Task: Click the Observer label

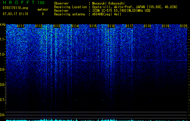Action: pyautogui.click(x=61, y=3)
